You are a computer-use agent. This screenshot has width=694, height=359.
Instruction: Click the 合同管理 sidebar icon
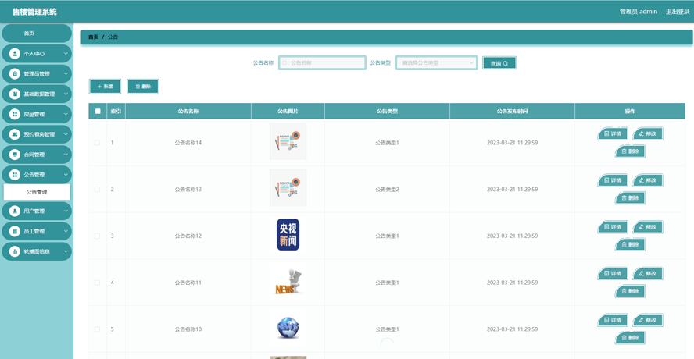pos(15,155)
